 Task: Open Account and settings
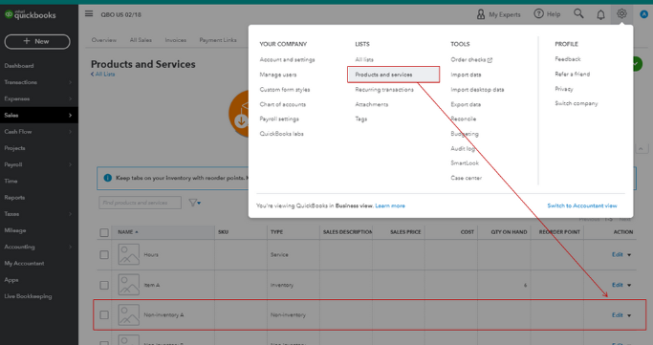(x=287, y=59)
